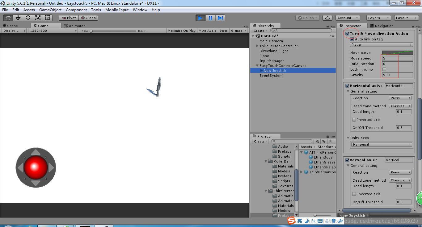Click the red joystick thumb
The width and height of the screenshot is (422, 227).
point(36,167)
